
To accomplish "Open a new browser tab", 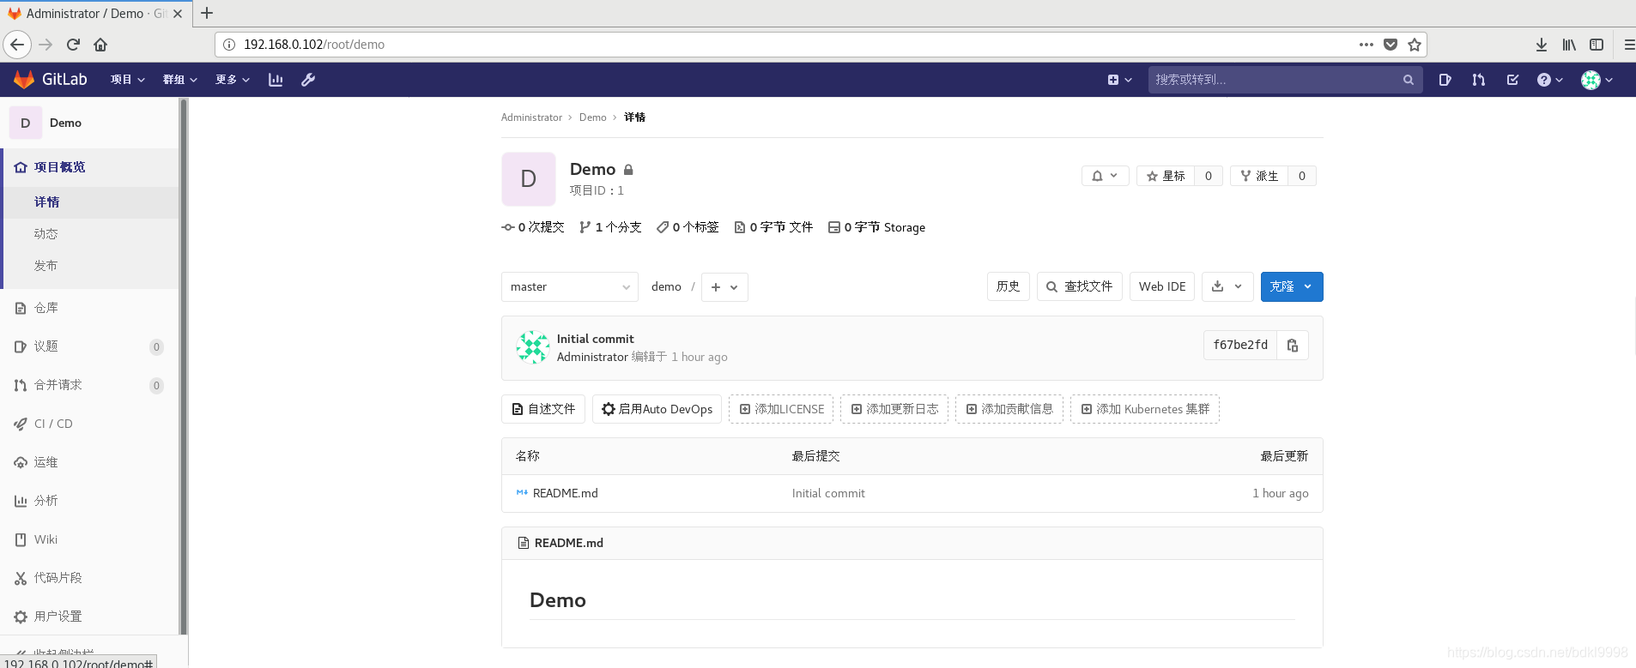I will (207, 13).
